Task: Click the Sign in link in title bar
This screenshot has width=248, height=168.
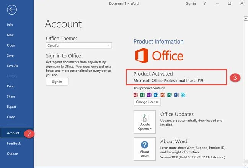Action: click(x=191, y=3)
